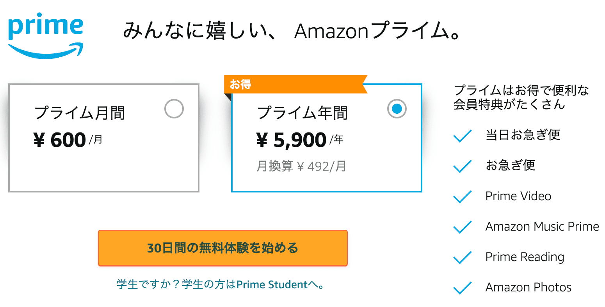605x307 pixels.
Task: Click the Prime Video checkmark icon
Action: tap(463, 196)
